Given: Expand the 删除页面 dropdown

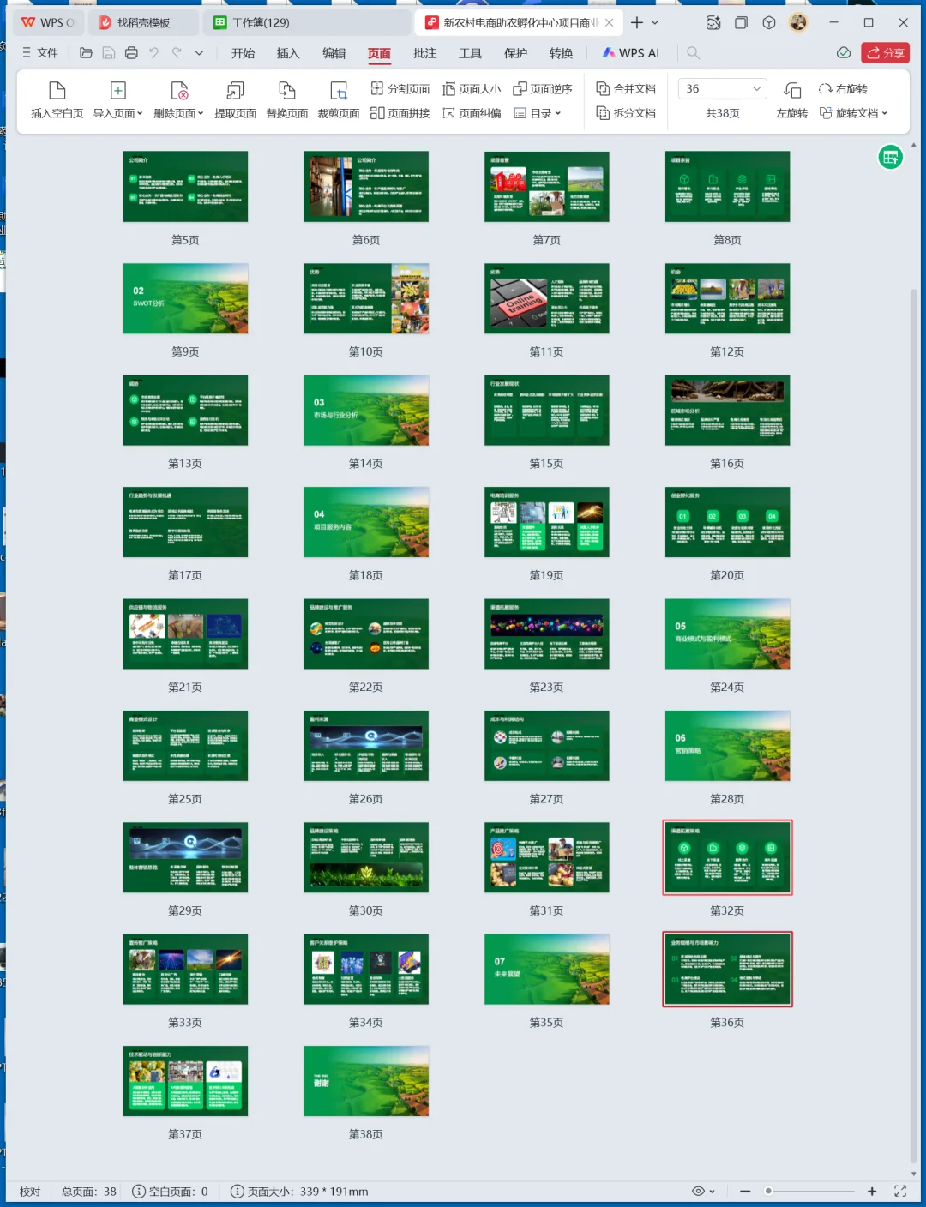Looking at the screenshot, I should 201,113.
